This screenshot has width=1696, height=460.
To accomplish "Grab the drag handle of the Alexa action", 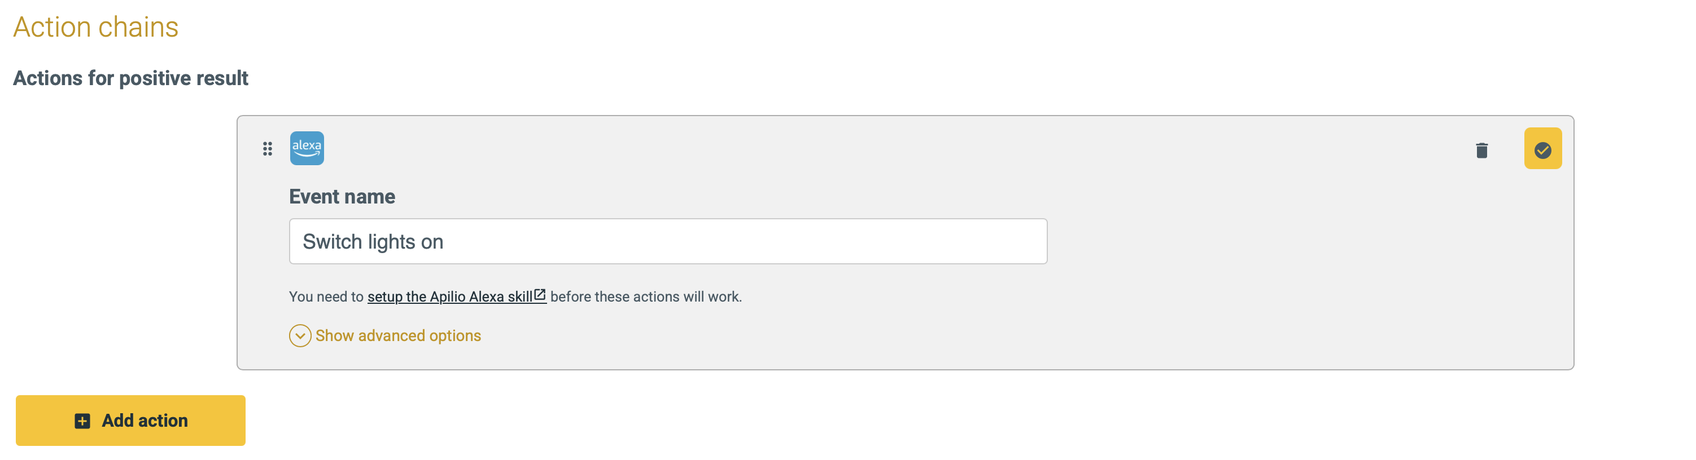I will [267, 149].
